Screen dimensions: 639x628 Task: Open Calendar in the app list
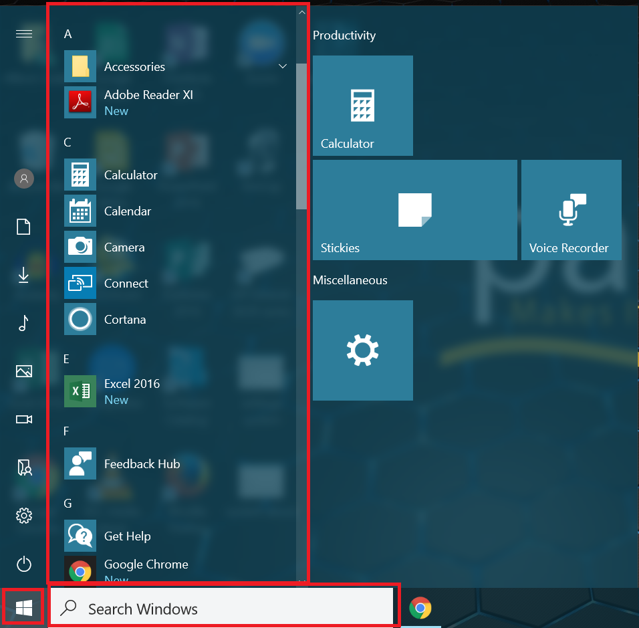(x=175, y=211)
